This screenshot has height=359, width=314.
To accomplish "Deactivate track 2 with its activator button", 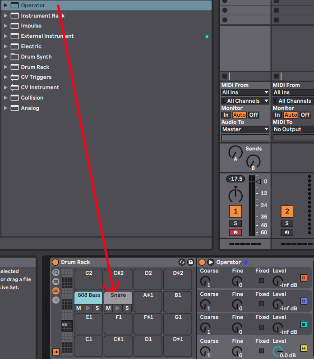I will (x=287, y=211).
